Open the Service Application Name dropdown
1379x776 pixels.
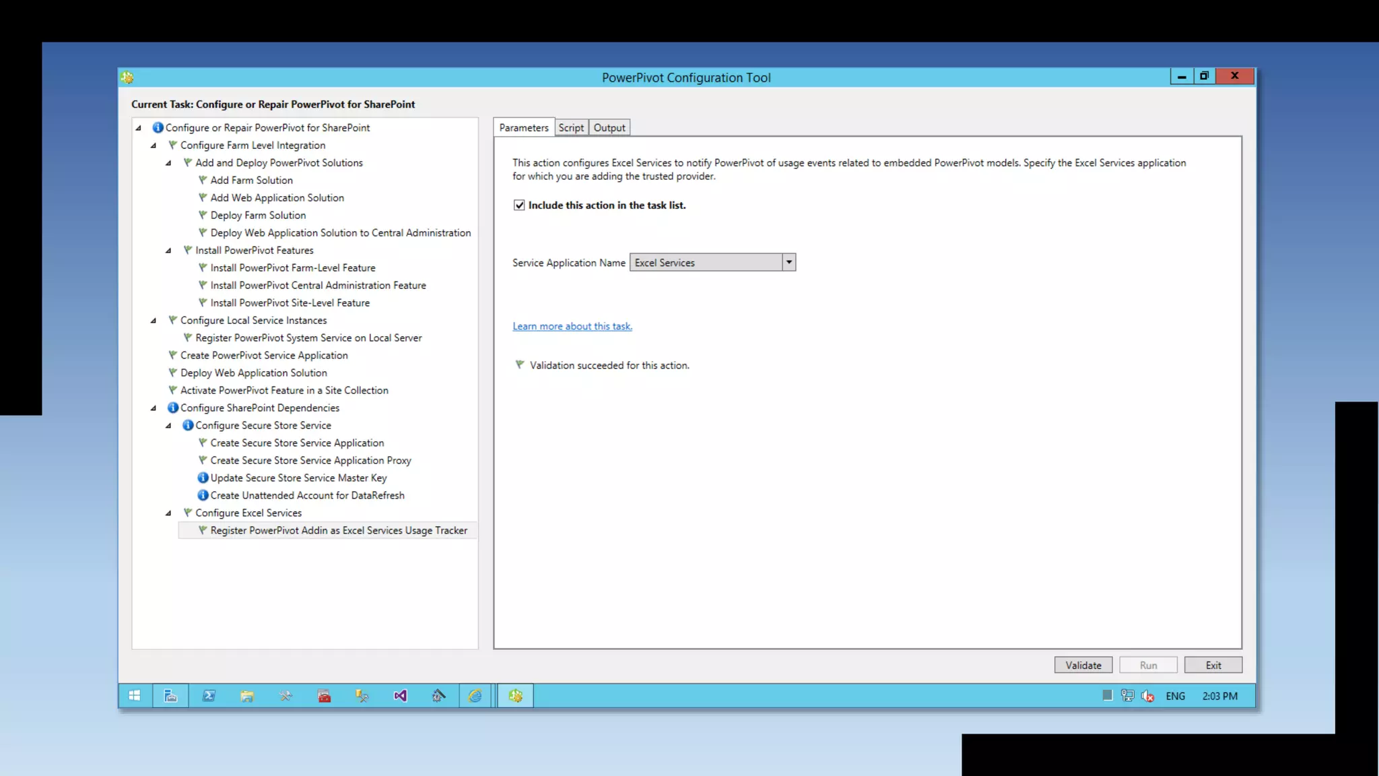(x=788, y=263)
